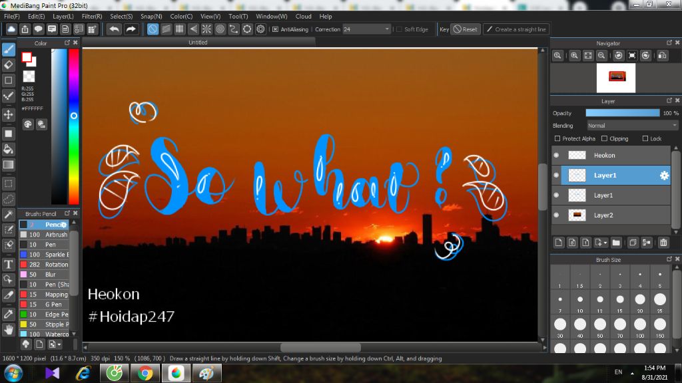
Task: Enable circle snap guide
Action: 220,29
